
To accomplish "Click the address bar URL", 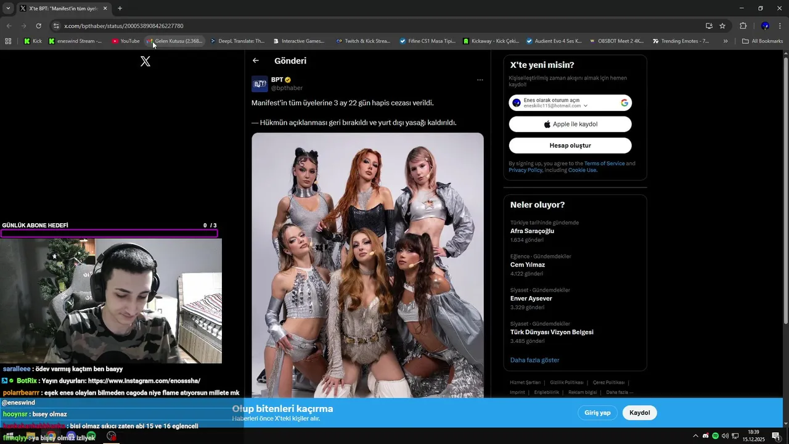I will 123,26.
